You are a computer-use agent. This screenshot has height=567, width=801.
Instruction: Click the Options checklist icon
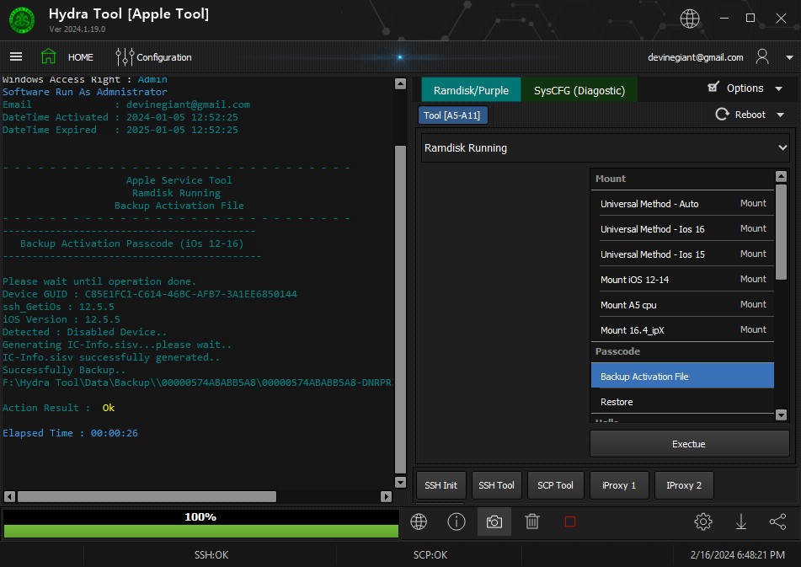point(713,87)
